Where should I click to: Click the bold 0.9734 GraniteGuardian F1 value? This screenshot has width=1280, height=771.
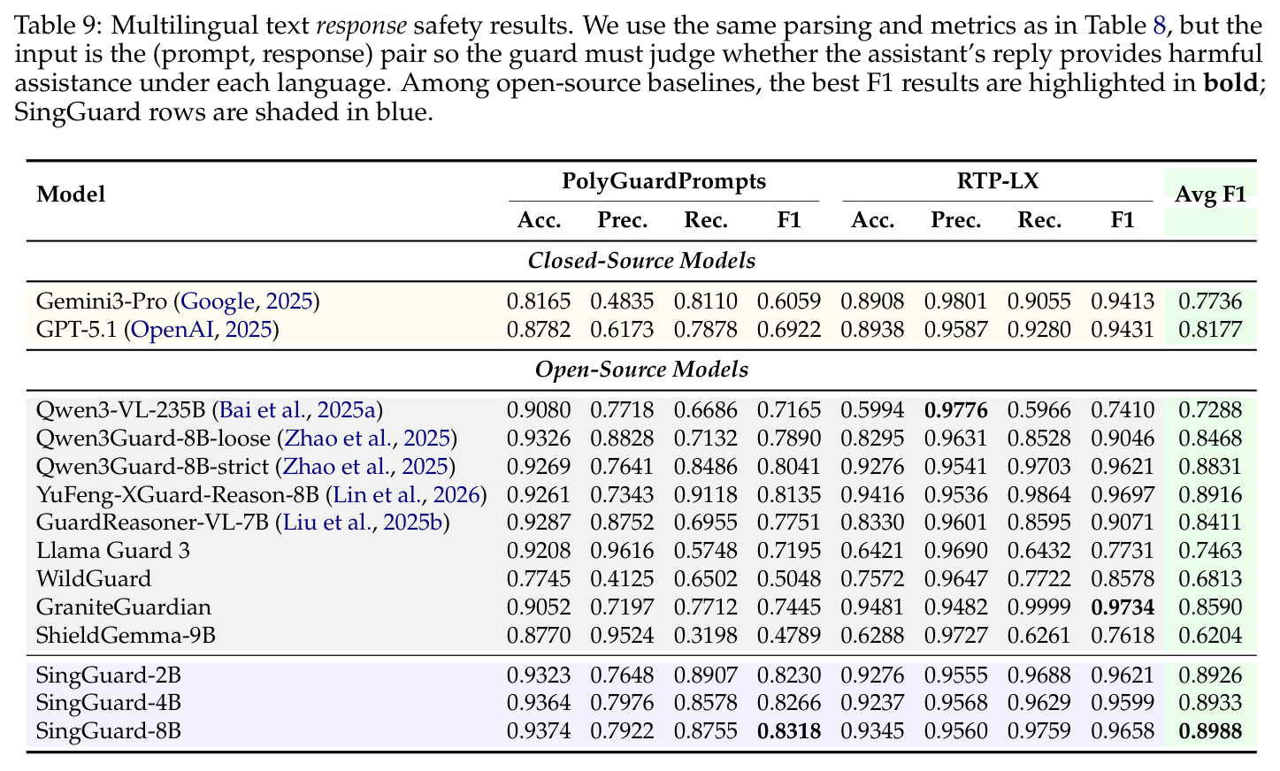pos(1122,607)
